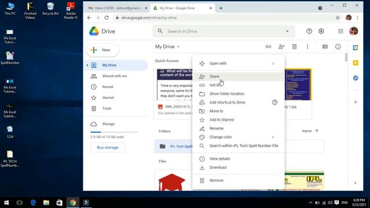Click the Drive vertical scrollbar
Viewport: 370px width, 208px height.
tap(346, 57)
